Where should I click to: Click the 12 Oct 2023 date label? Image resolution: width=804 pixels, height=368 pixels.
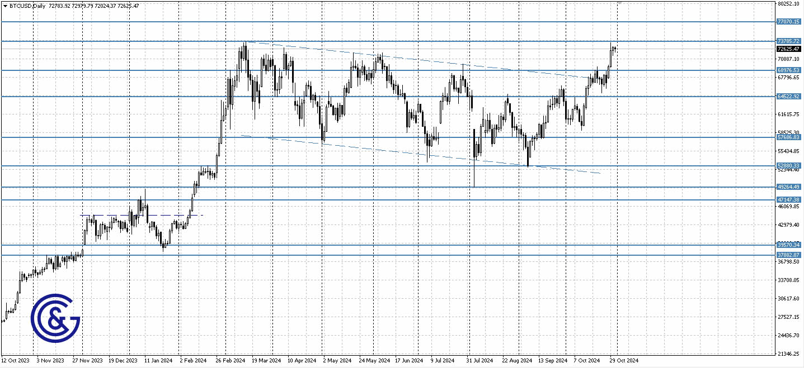pyautogui.click(x=15, y=361)
